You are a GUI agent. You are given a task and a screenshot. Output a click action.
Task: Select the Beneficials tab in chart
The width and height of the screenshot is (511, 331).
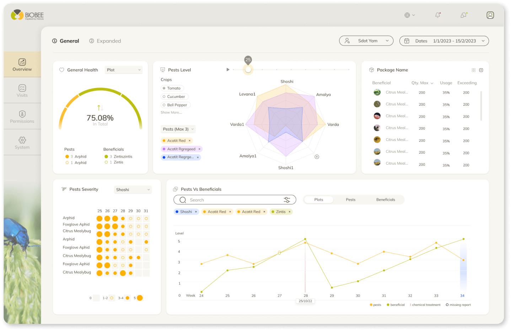click(x=385, y=200)
